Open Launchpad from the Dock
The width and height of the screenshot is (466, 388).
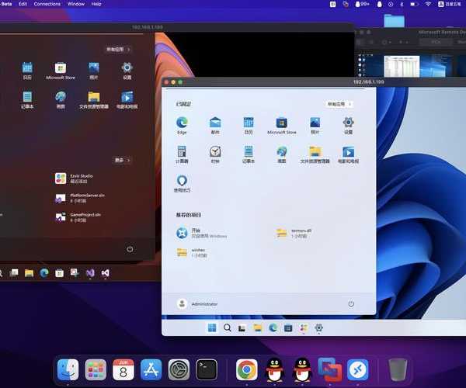96,369
